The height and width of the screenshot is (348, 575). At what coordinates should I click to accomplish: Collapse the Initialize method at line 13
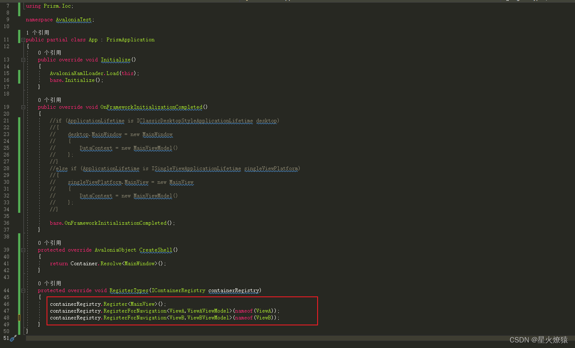[x=23, y=60]
